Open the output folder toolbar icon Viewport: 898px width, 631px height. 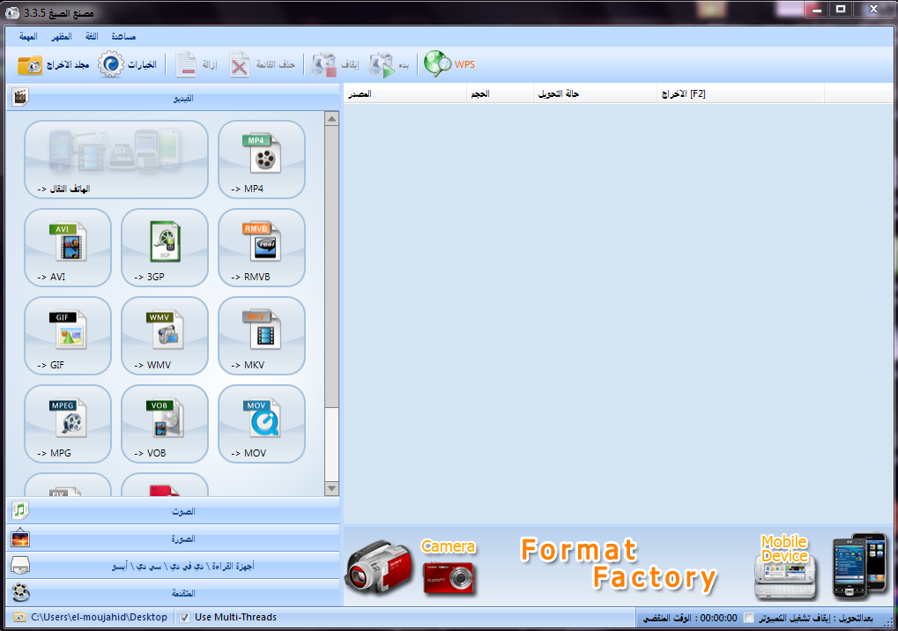pos(30,64)
